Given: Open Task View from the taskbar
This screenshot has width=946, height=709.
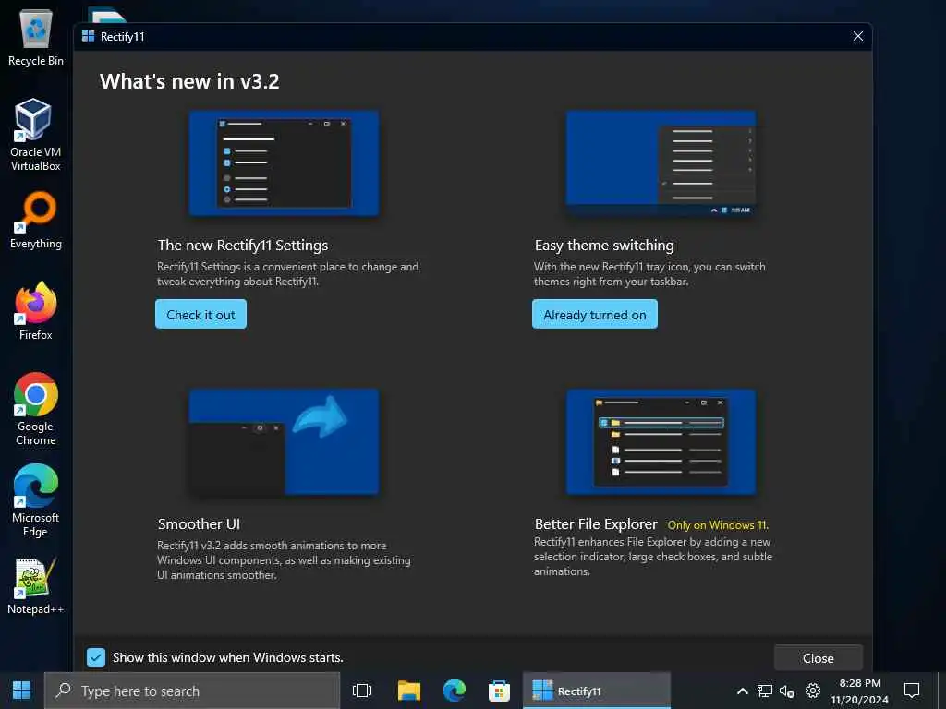Looking at the screenshot, I should (362, 691).
